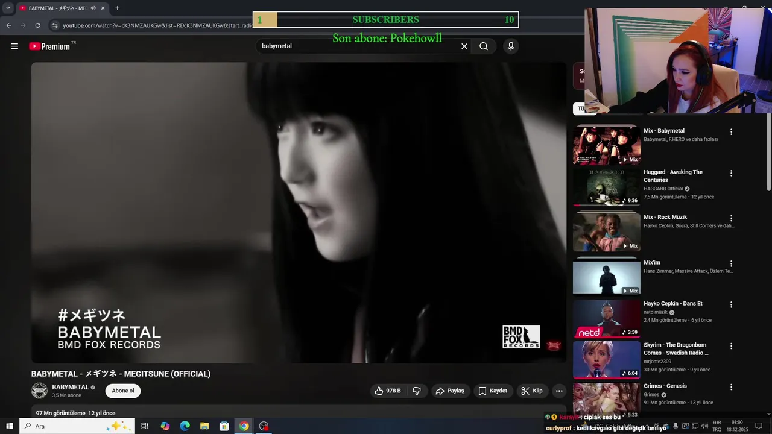
Task: Open Microsoft Store from taskbar
Action: pyautogui.click(x=224, y=426)
